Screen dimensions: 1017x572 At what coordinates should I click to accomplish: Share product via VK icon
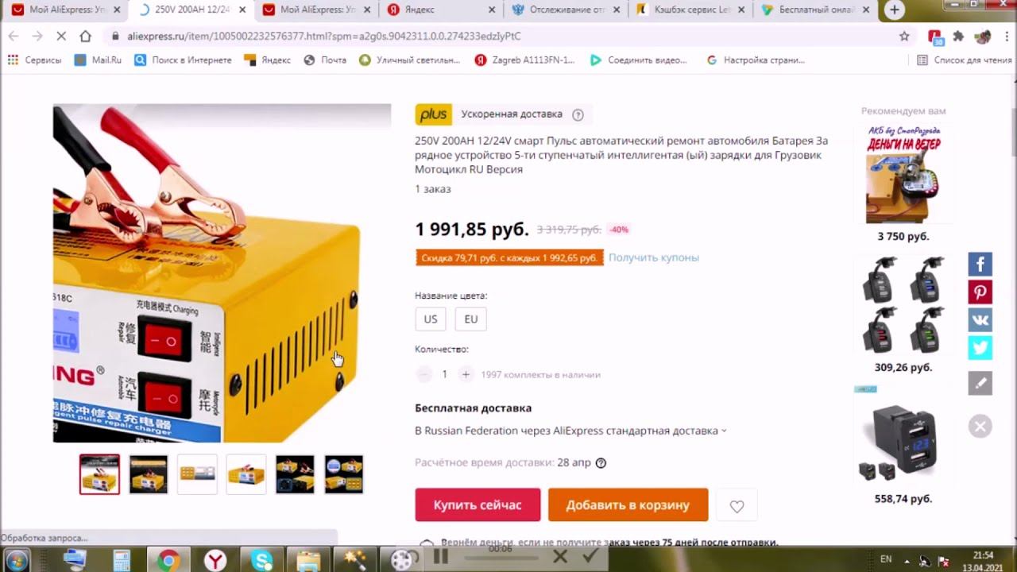click(980, 319)
